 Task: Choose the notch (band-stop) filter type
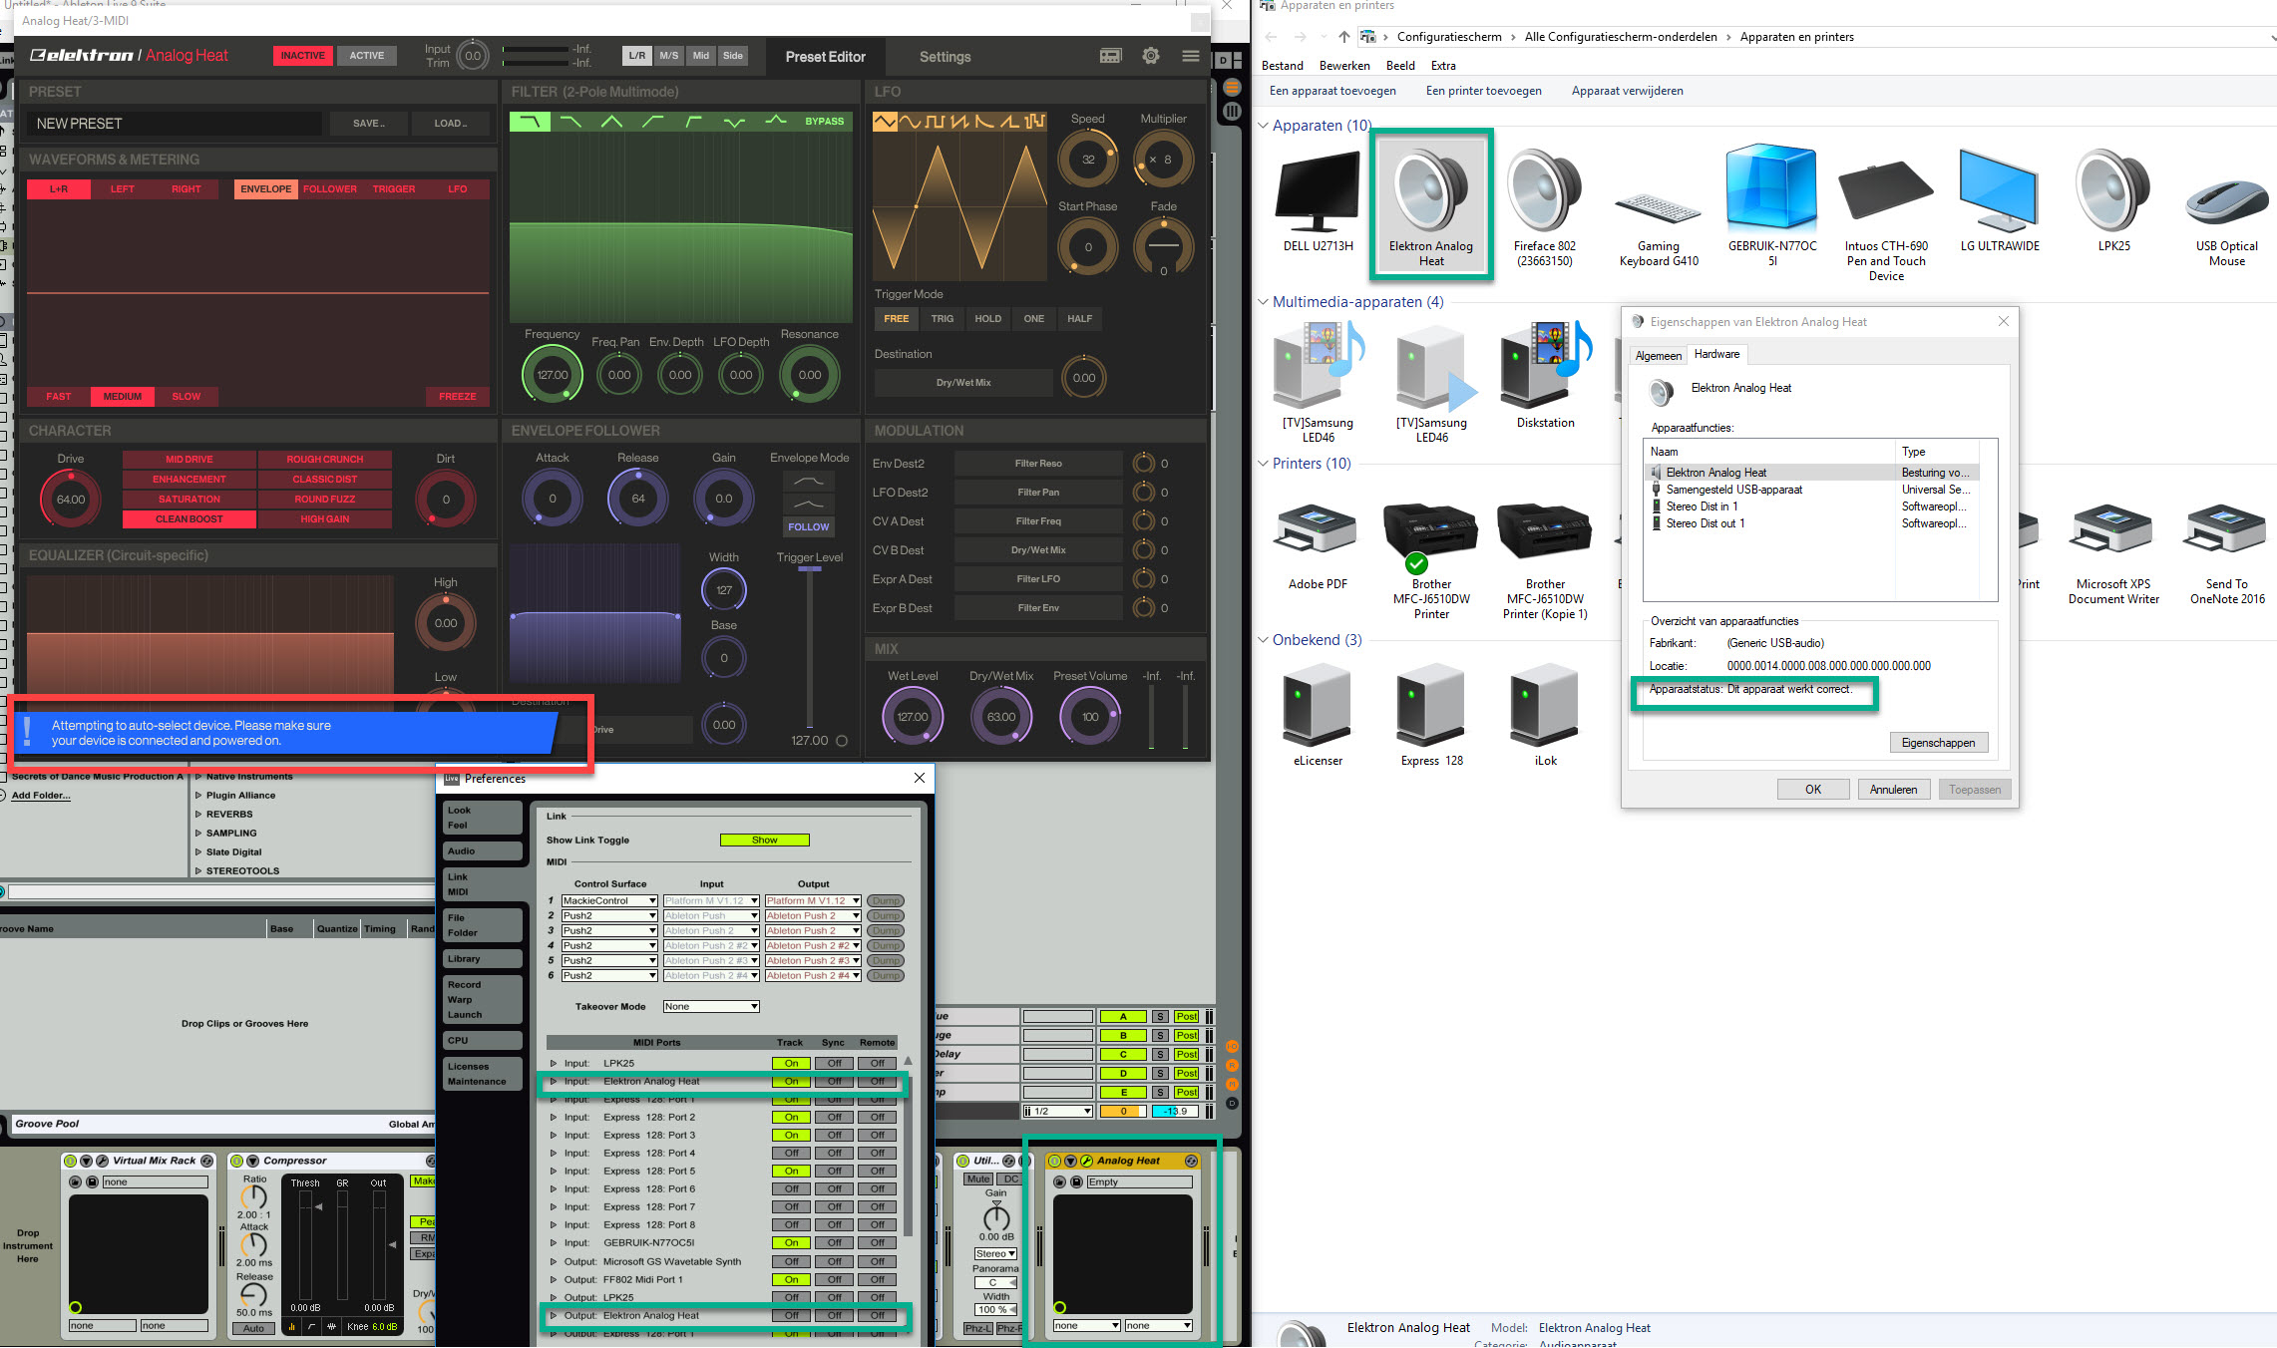pos(735,122)
